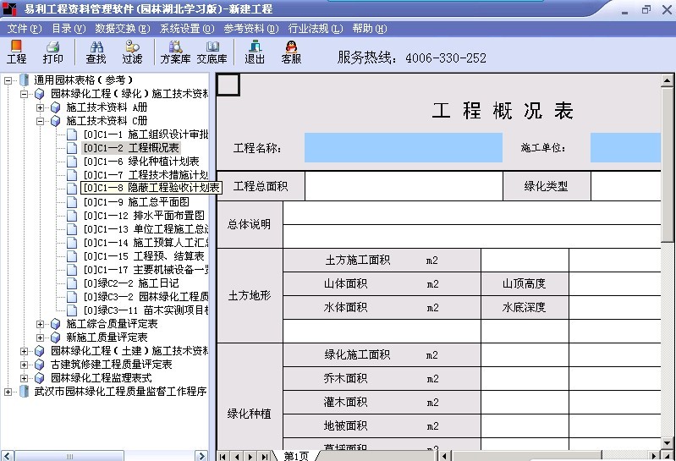
Task: Click the 退出 (Exit) toolbar icon
Action: point(255,52)
